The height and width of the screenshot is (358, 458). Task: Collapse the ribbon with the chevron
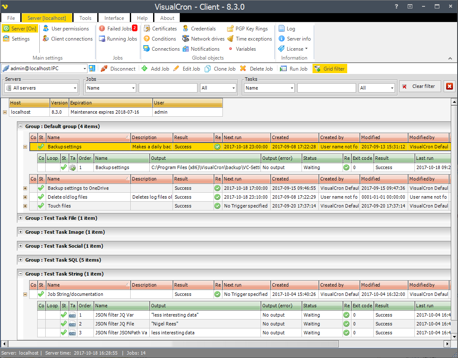point(450,57)
